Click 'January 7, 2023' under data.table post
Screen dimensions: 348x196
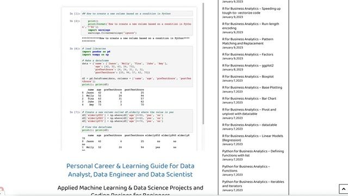click(x=232, y=130)
